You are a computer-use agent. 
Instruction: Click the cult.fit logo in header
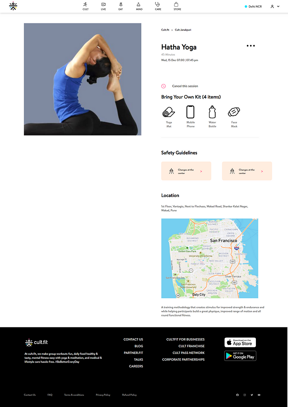pyautogui.click(x=13, y=6)
